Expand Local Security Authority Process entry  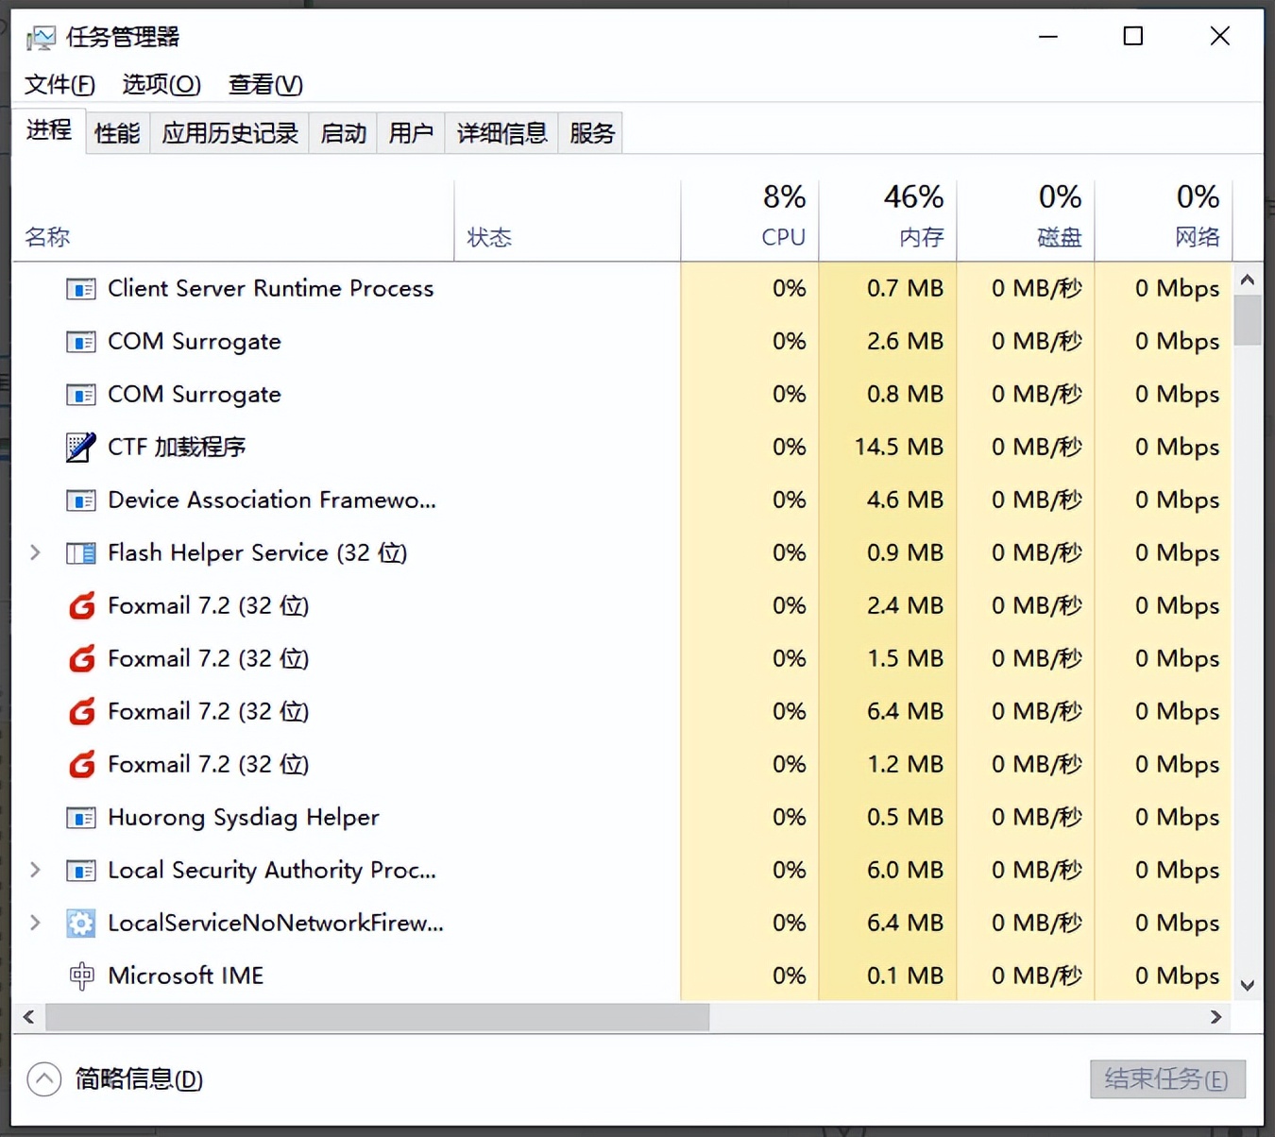tap(35, 870)
